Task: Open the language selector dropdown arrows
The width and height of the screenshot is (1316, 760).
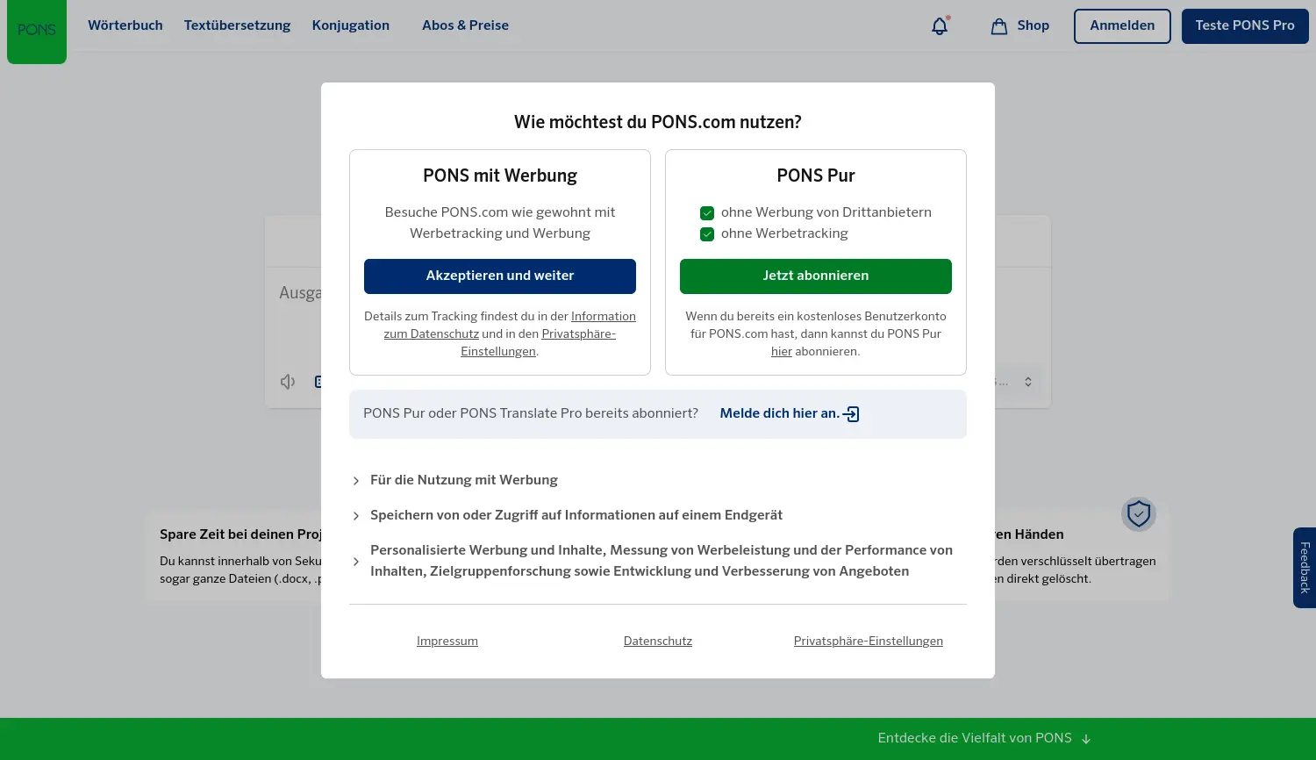Action: pos(1028,382)
